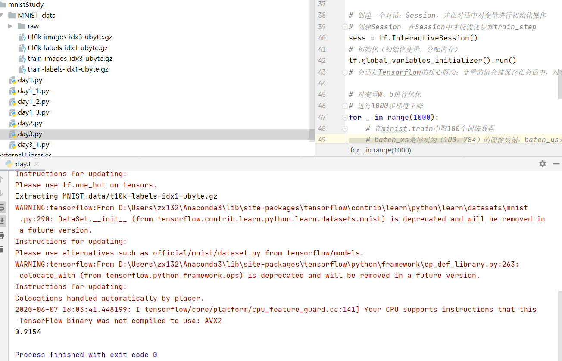This screenshot has width=562, height=361.
Task: Click 'TensorFlow binary was not compiled to use: AVX2'
Action: pos(121,321)
